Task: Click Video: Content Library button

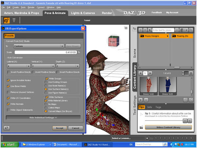Action: [x=168, y=127]
